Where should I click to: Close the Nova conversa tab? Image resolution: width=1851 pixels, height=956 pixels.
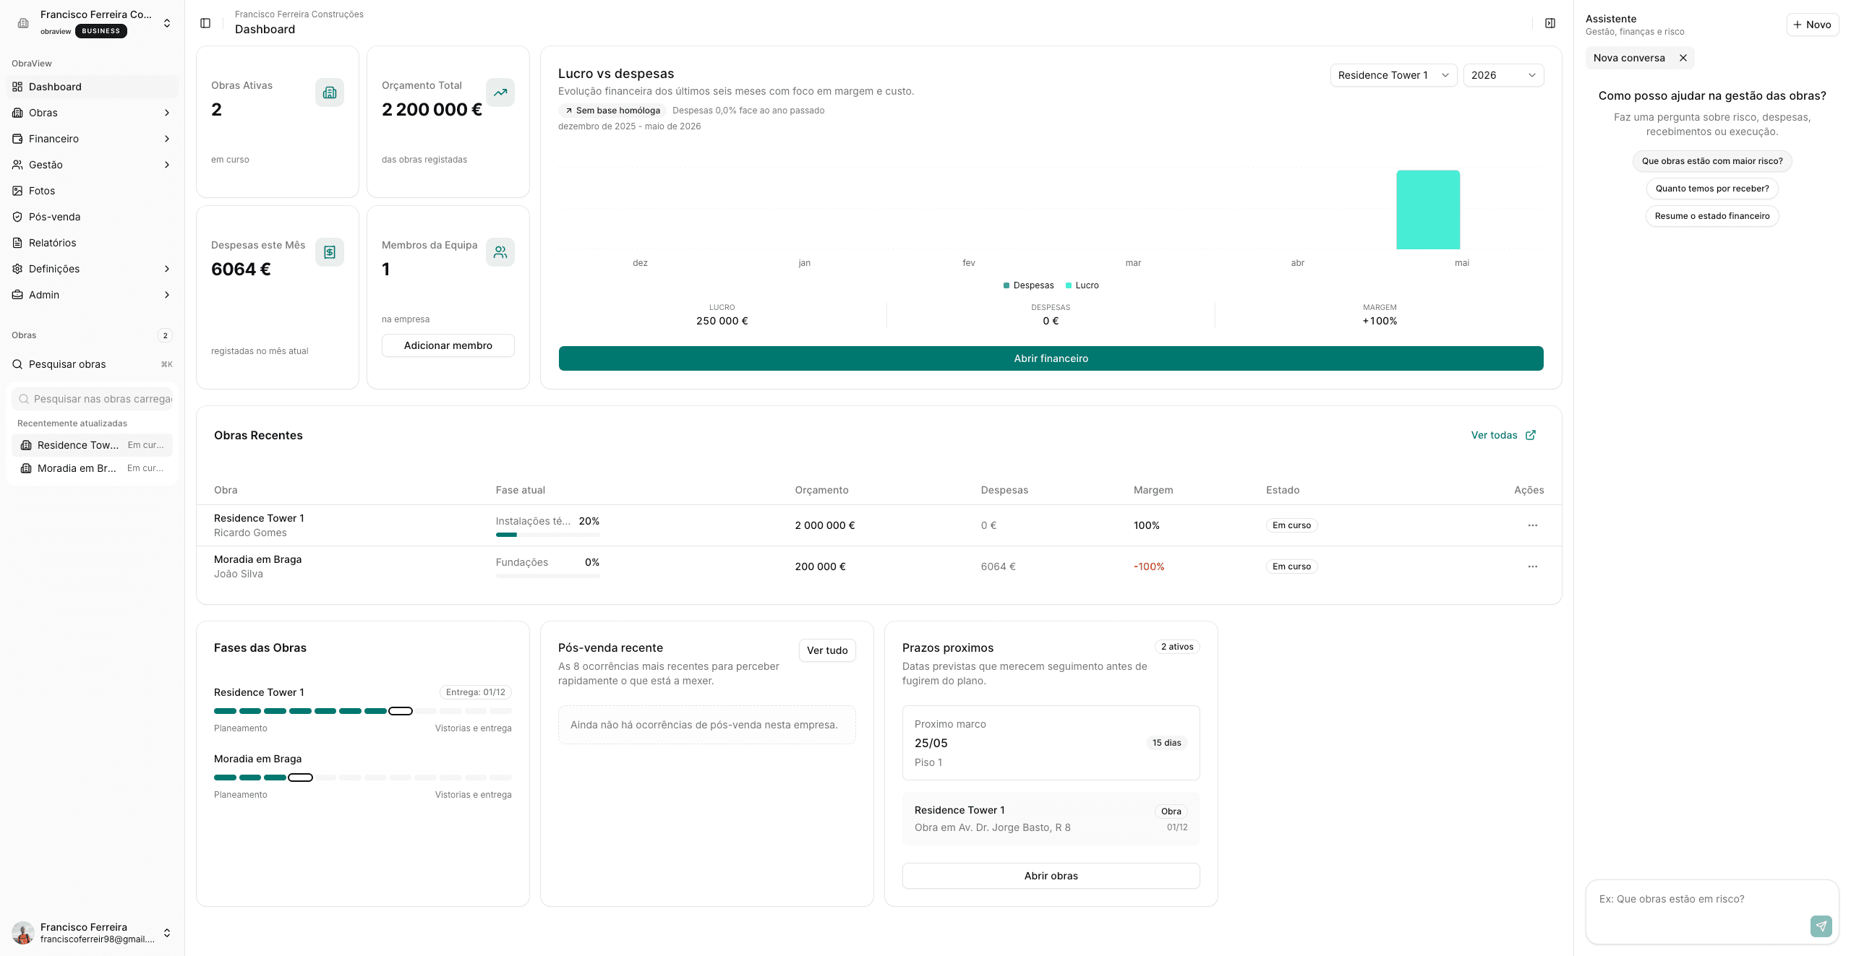pos(1683,58)
